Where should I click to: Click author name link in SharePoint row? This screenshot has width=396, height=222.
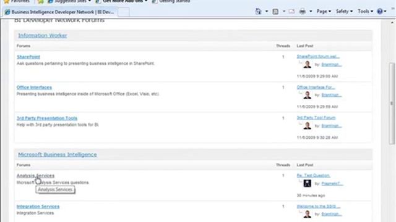[332, 65]
